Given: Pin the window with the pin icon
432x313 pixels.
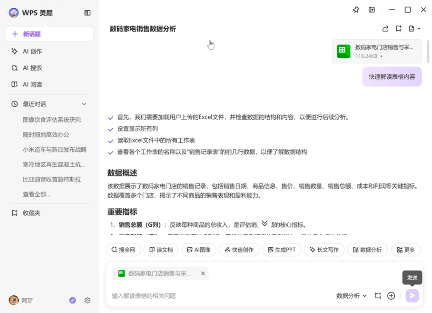Looking at the screenshot, I should 356,10.
